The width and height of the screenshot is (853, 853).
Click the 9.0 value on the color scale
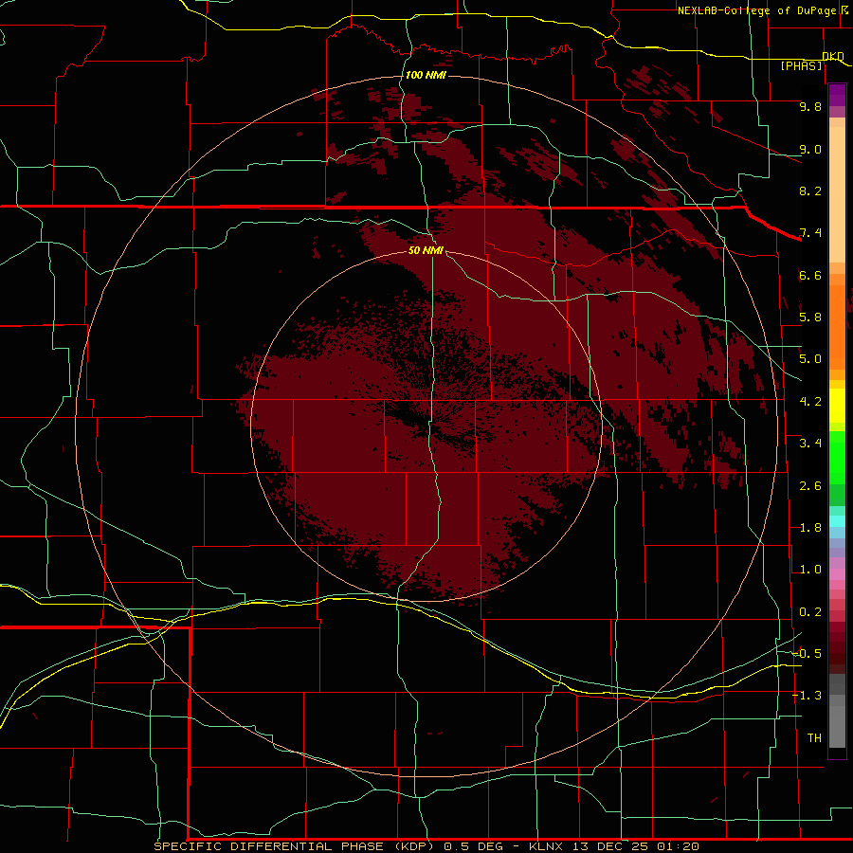810,149
